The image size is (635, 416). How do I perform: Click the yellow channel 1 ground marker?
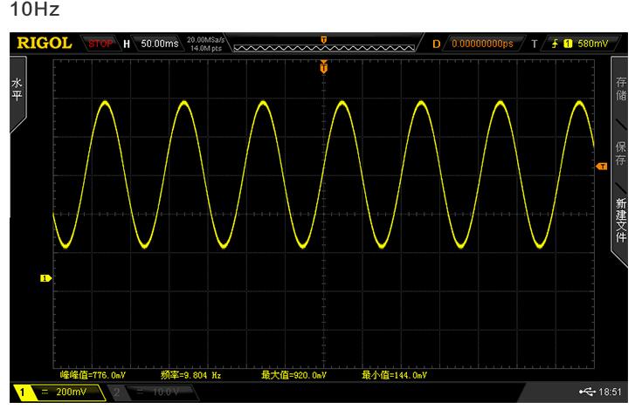tap(45, 278)
